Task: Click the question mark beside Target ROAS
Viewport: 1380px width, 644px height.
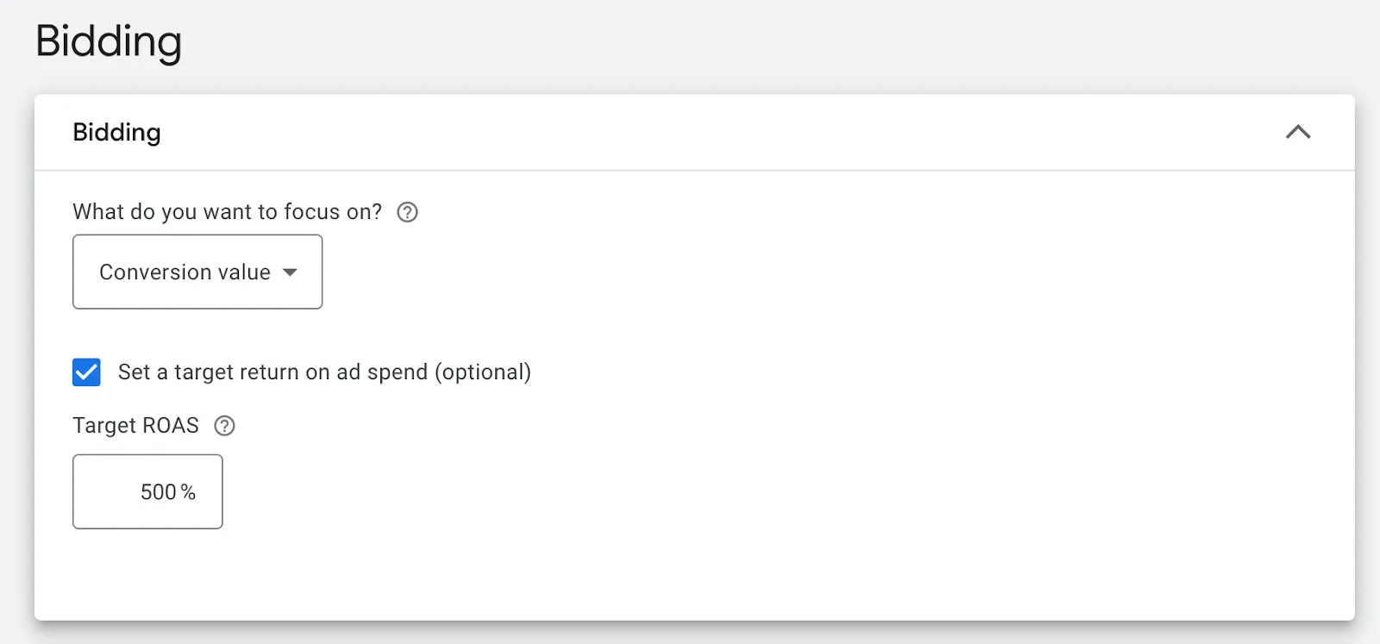Action: [223, 425]
